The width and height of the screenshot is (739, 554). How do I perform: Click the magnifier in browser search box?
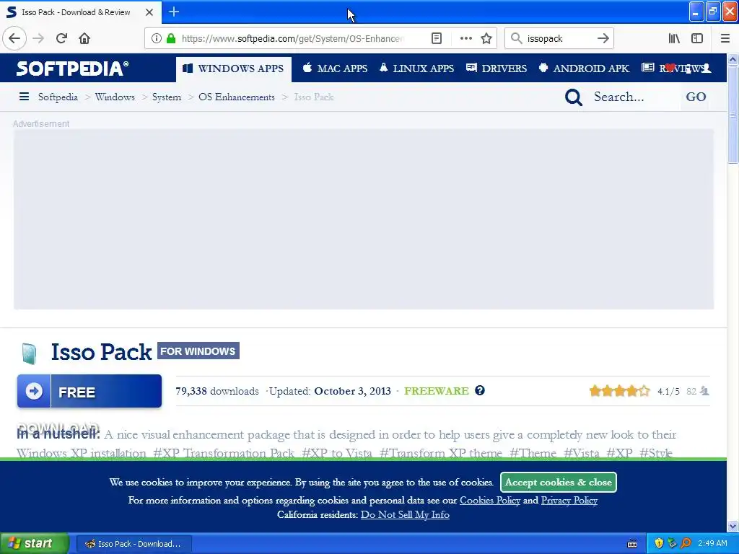tap(517, 39)
